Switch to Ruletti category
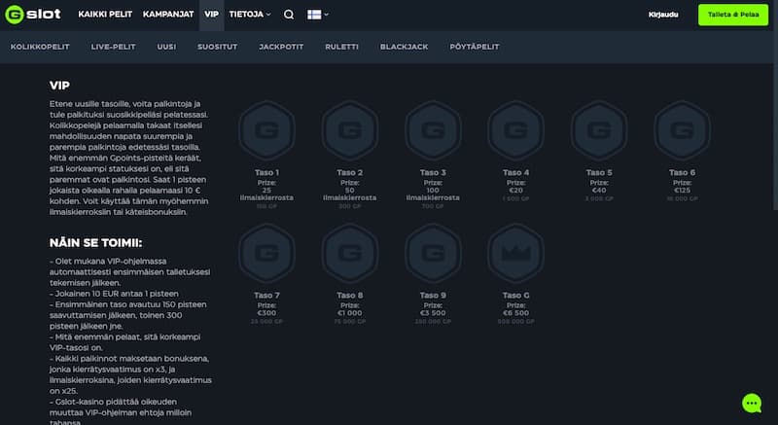The width and height of the screenshot is (778, 425). pyautogui.click(x=342, y=47)
